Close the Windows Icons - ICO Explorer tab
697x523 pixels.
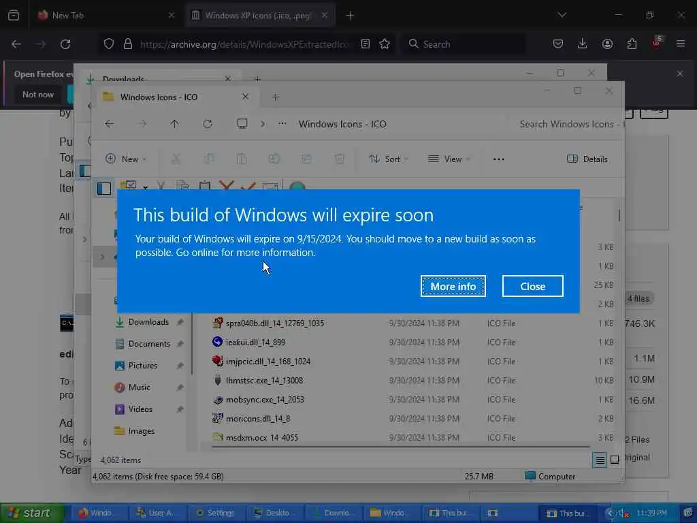point(245,97)
